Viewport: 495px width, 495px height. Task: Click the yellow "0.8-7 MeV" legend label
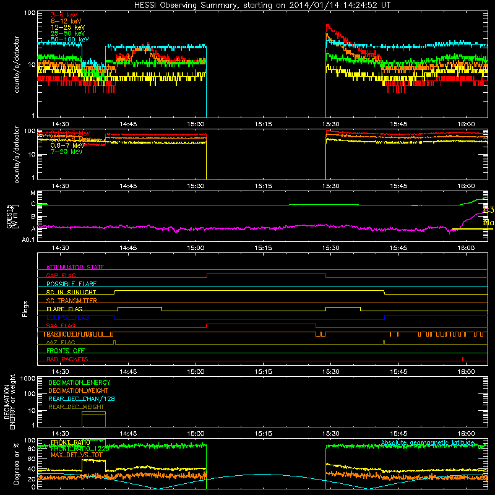[67, 145]
